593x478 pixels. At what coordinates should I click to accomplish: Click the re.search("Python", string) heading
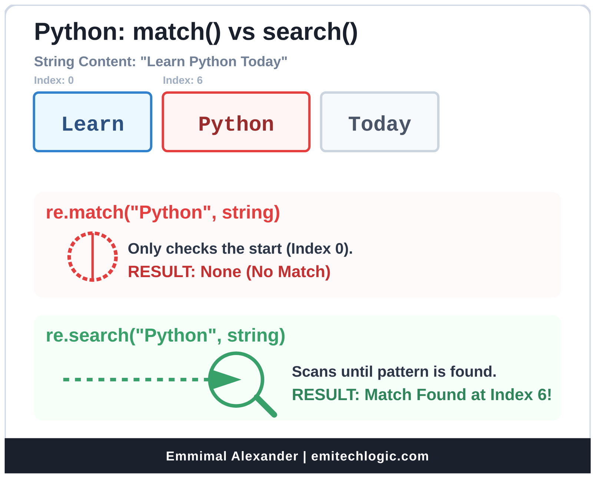(165, 335)
